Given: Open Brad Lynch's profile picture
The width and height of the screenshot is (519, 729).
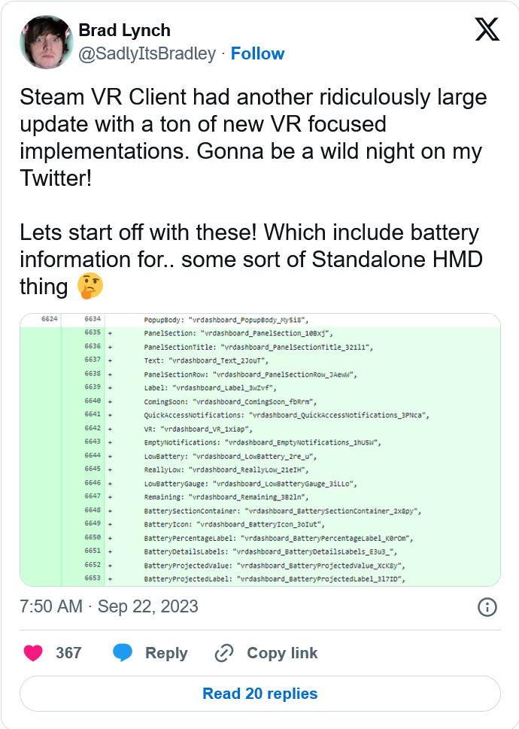Looking at the screenshot, I should [46, 42].
